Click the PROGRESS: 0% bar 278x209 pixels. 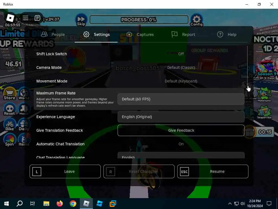tap(139, 20)
